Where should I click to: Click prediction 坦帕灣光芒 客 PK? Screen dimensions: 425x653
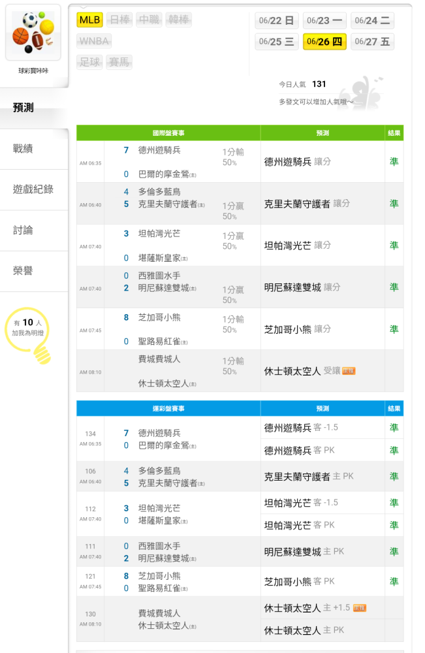click(x=299, y=525)
